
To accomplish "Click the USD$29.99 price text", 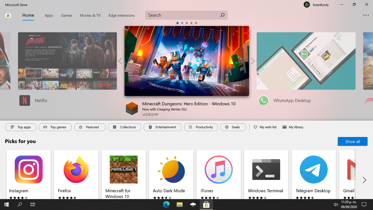I will tap(151, 115).
